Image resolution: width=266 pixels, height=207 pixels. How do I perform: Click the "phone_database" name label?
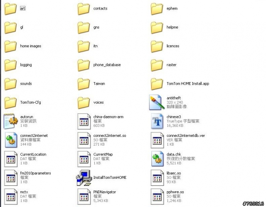pos(107,65)
